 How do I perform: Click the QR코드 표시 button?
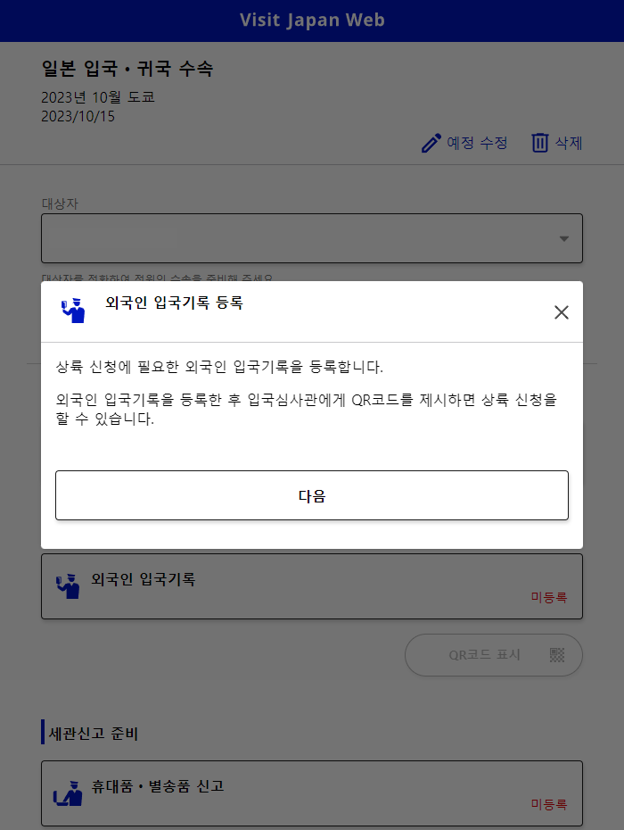[x=494, y=655]
